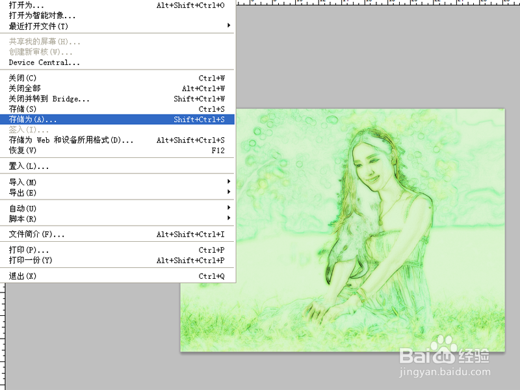Choose highlighted 存储为(A)... option
The height and width of the screenshot is (390, 520).
pos(117,120)
